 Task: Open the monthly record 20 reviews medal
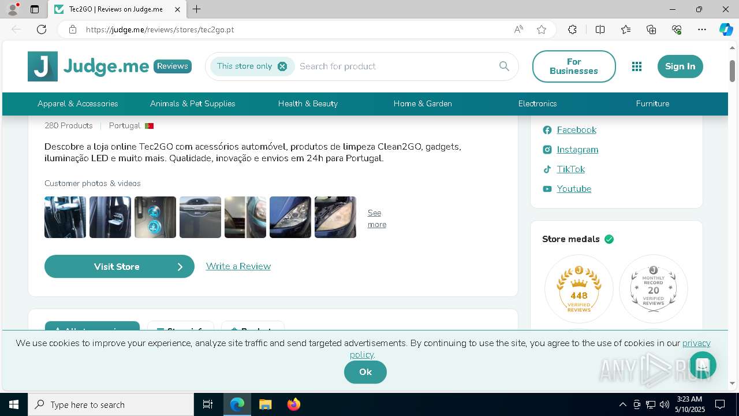pos(654,289)
